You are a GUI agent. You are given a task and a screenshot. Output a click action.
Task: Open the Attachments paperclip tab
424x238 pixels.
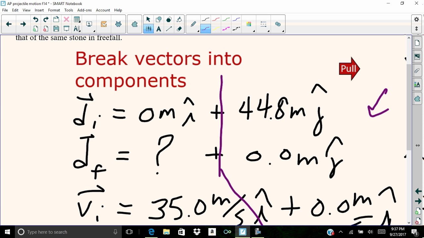coord(417,71)
